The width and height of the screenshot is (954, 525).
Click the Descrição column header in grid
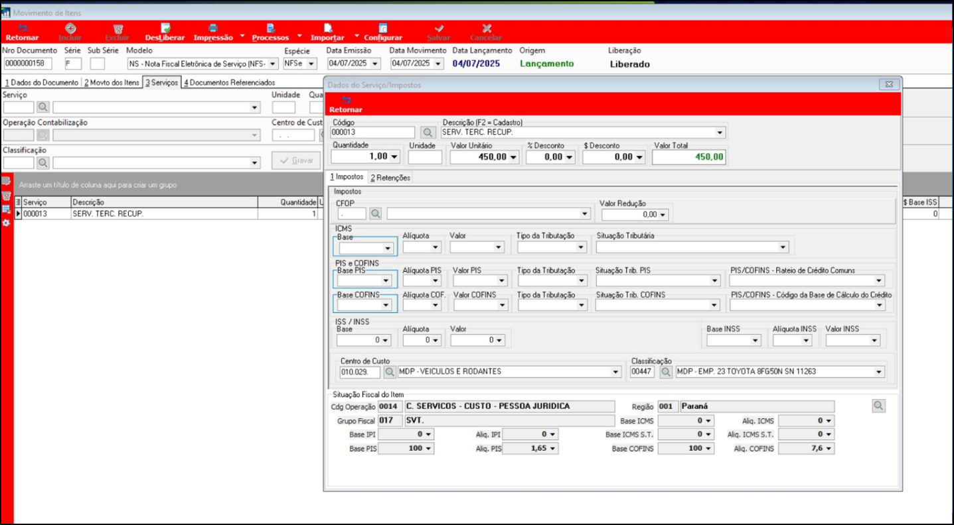pyautogui.click(x=164, y=202)
